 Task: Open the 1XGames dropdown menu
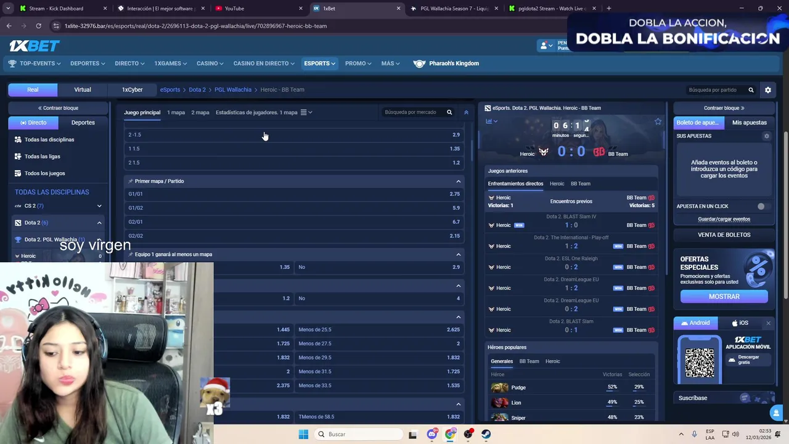pyautogui.click(x=171, y=64)
